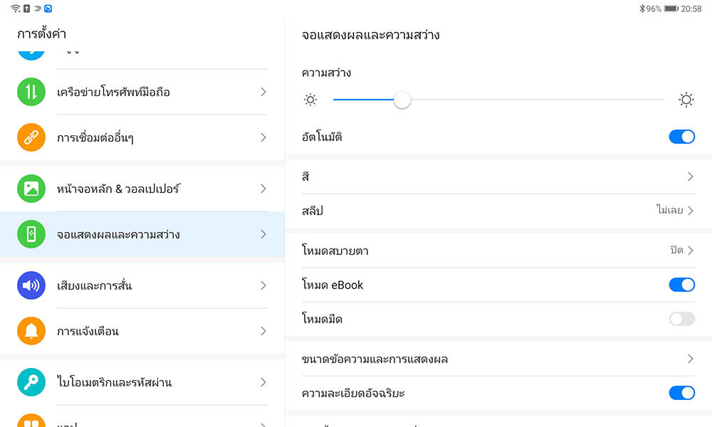Tap the orange link connections icon

(31, 137)
